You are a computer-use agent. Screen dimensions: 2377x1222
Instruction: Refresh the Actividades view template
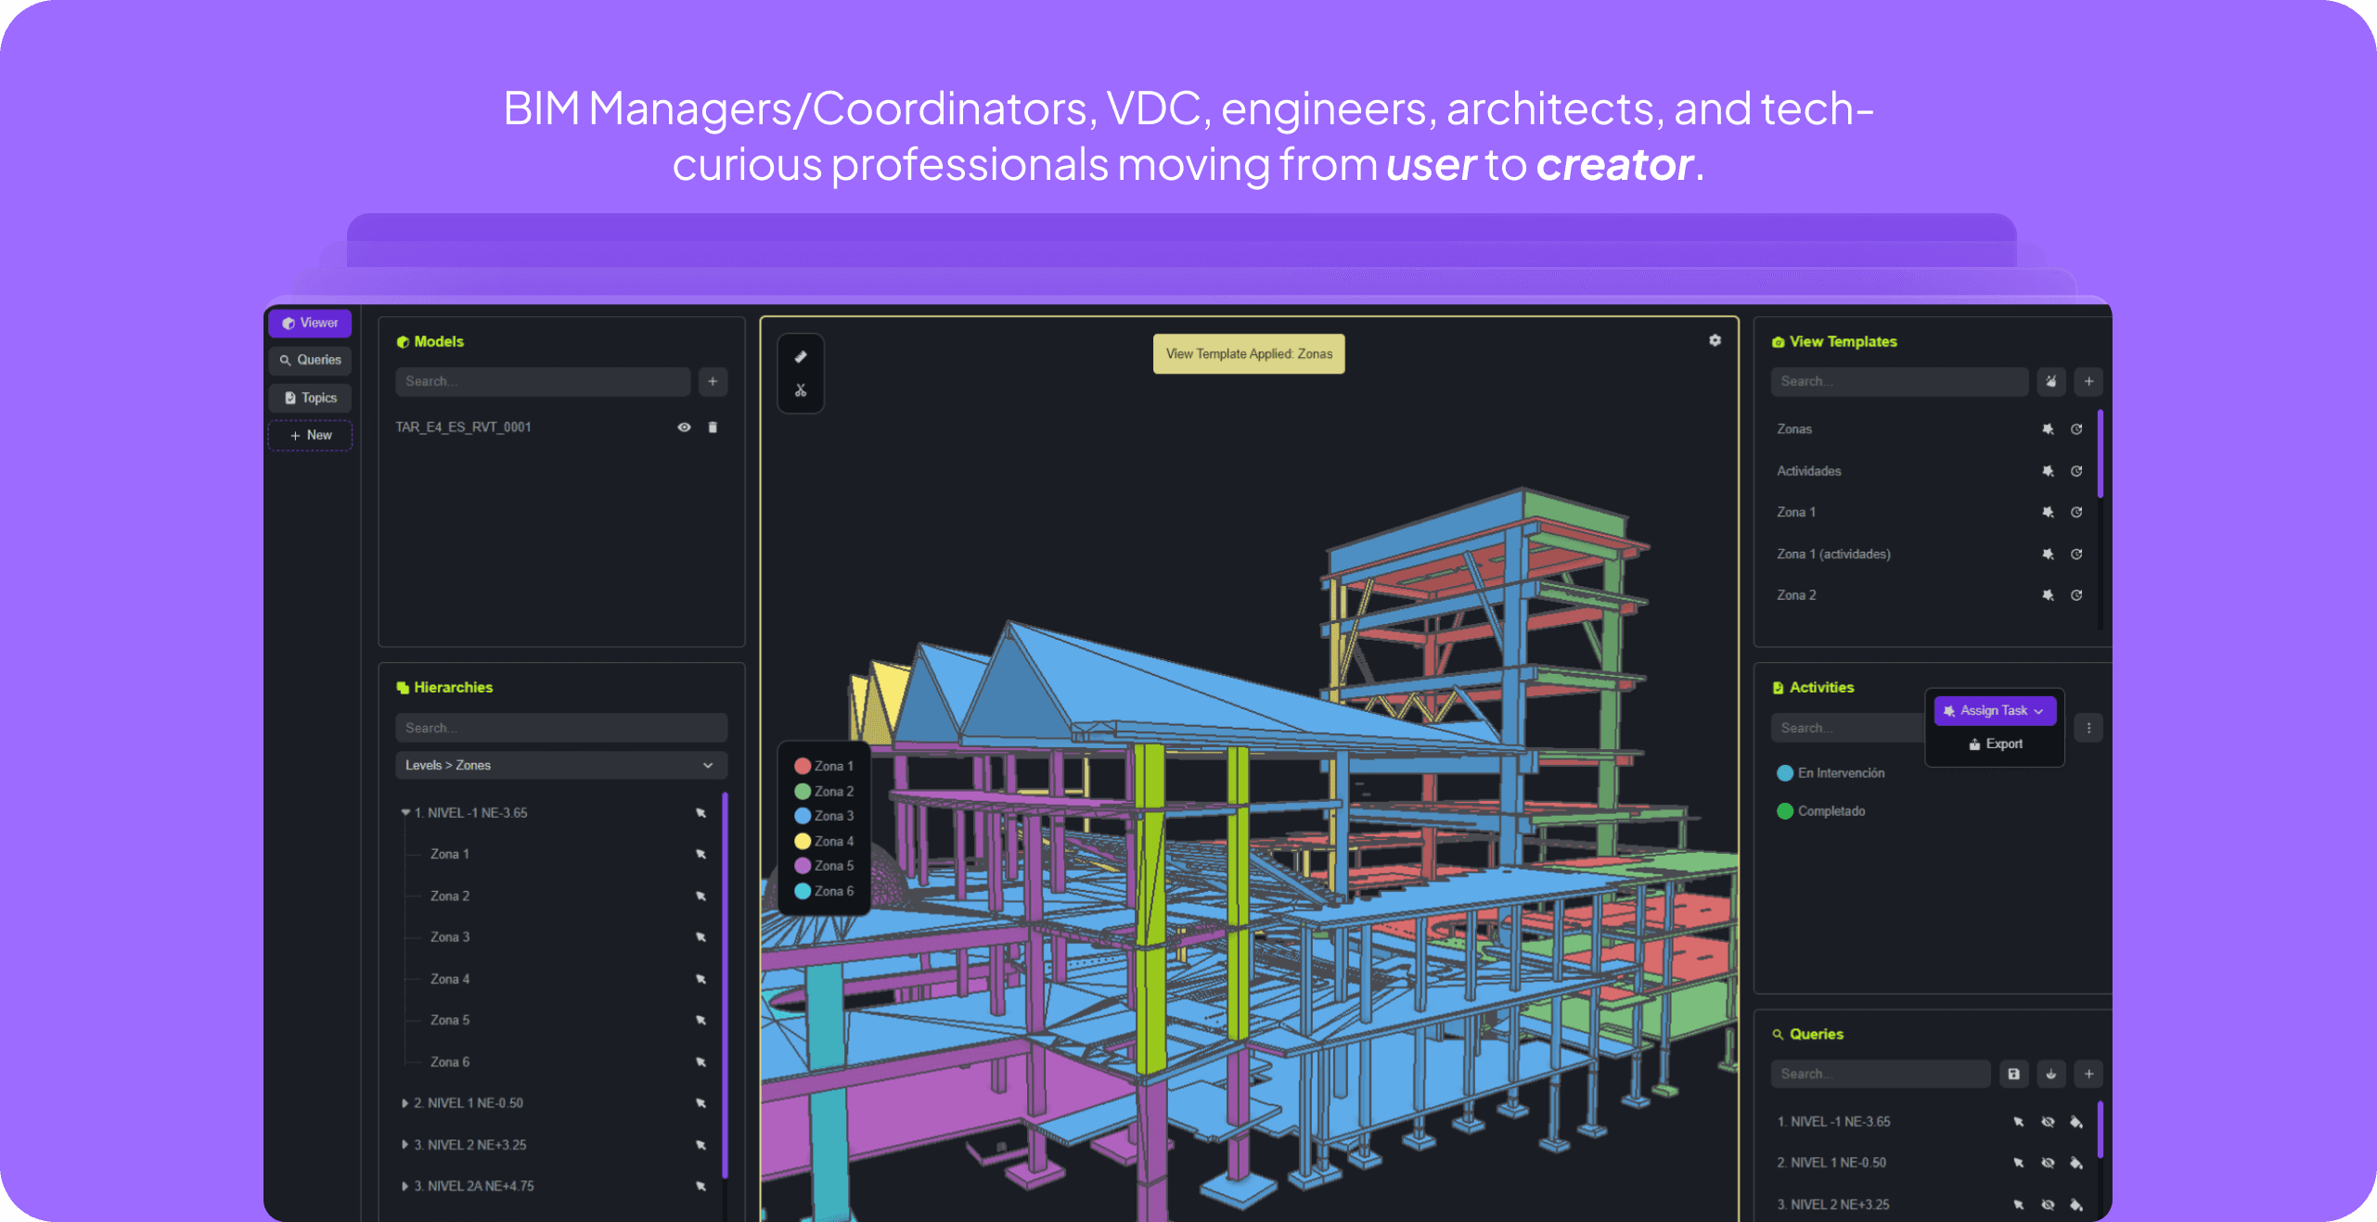(x=2076, y=471)
